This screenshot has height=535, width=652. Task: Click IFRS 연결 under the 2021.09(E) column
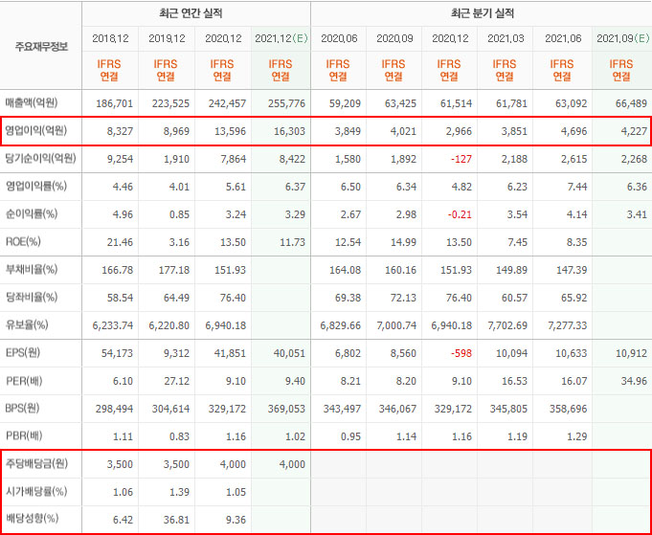[620, 70]
